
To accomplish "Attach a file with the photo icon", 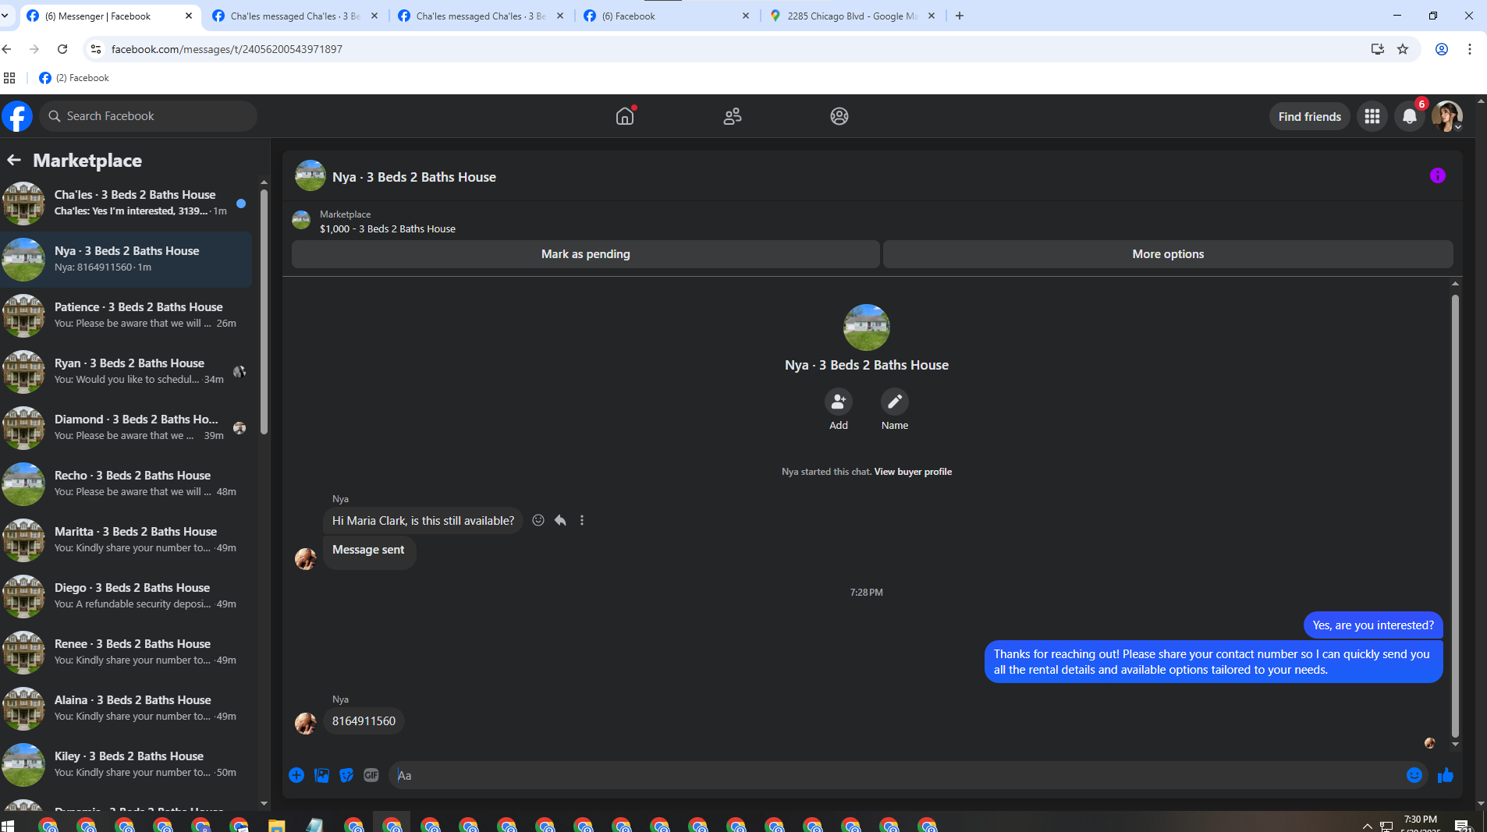I will pyautogui.click(x=321, y=775).
